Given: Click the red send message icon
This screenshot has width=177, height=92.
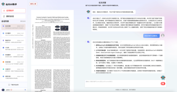Looking at the screenshot, I should (x=163, y=84).
